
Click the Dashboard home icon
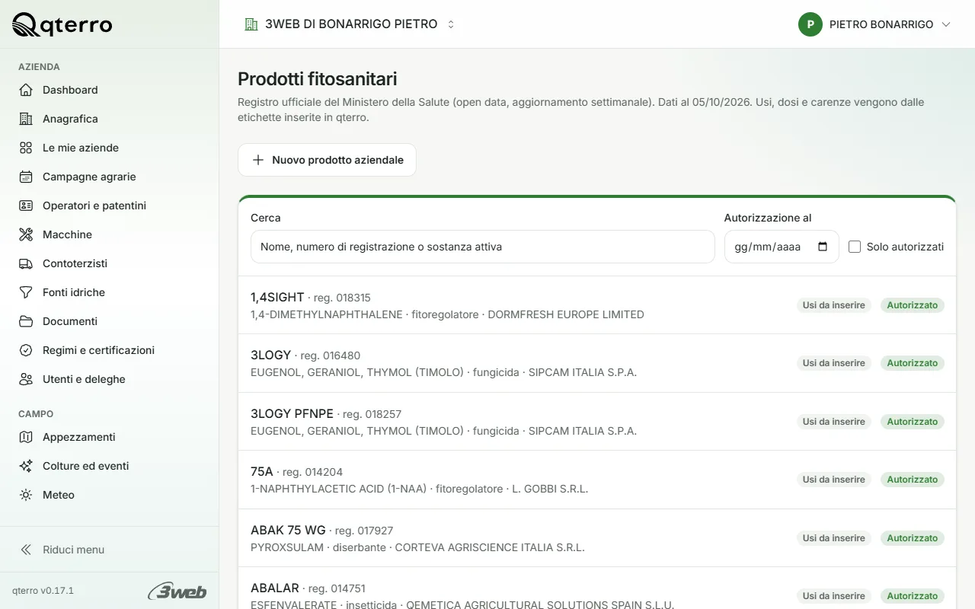click(26, 90)
